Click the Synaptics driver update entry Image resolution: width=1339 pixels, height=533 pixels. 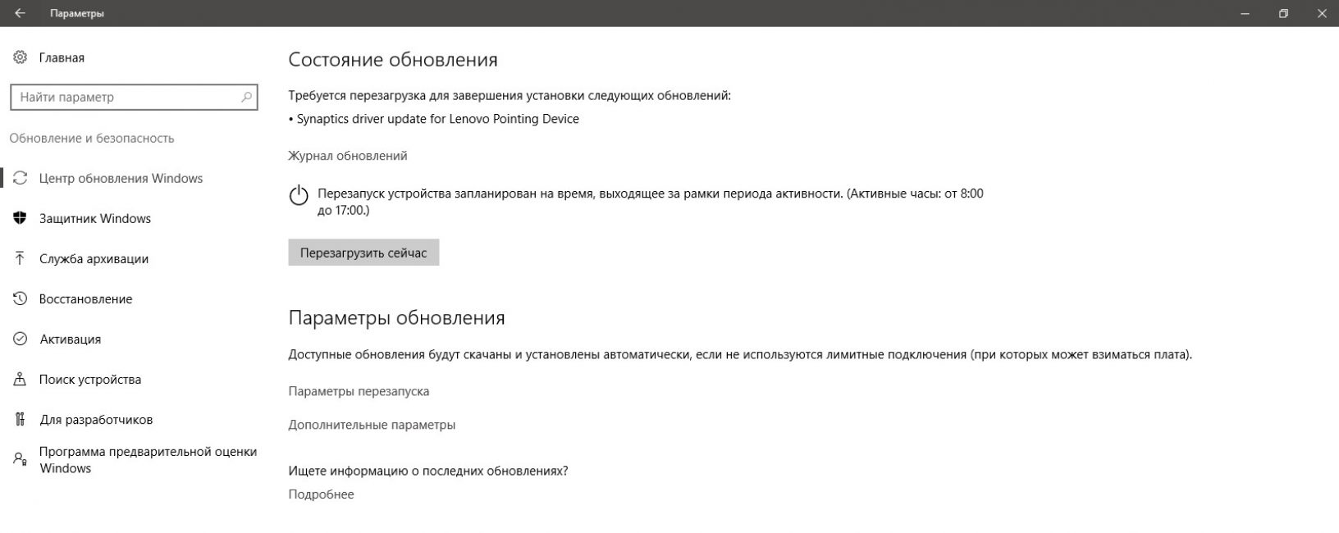(x=434, y=119)
